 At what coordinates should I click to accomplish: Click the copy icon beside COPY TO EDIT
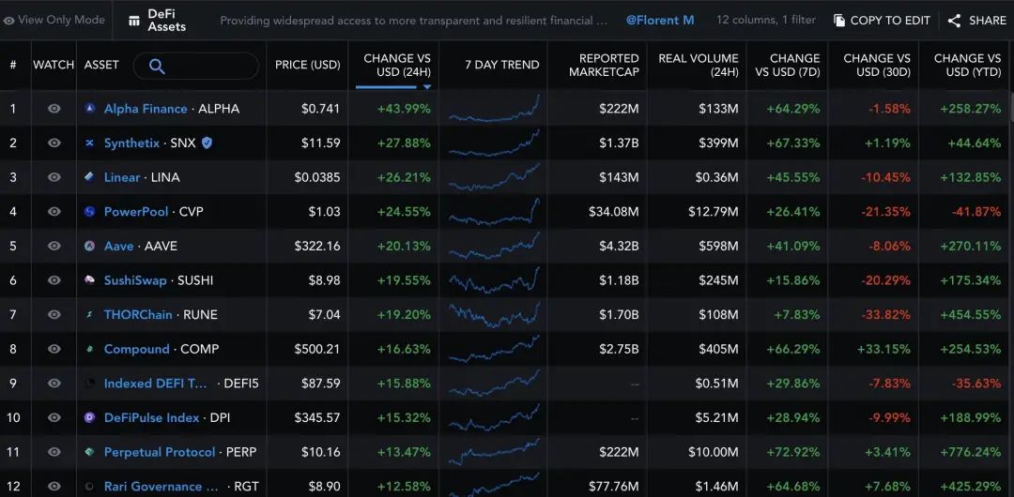pyautogui.click(x=839, y=21)
